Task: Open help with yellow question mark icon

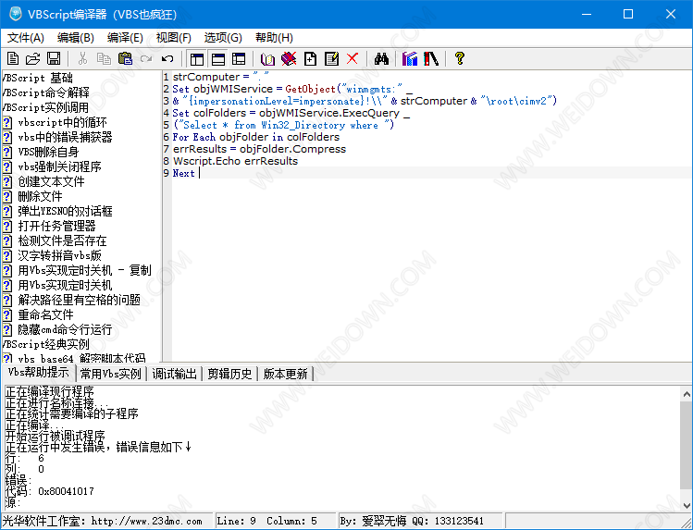Action: point(460,58)
